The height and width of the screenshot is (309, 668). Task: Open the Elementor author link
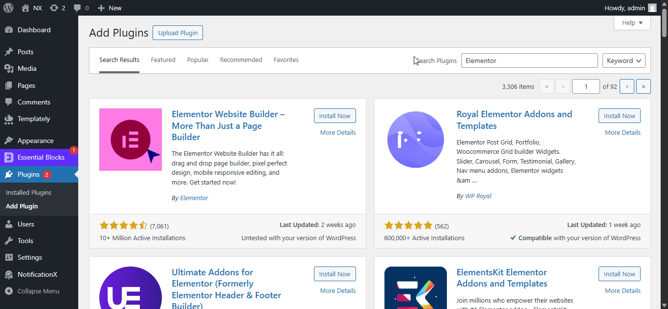[x=194, y=198]
